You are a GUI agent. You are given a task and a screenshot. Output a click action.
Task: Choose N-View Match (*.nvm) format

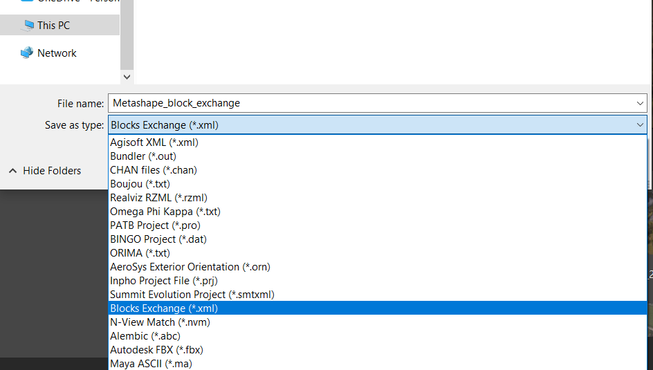coord(377,322)
